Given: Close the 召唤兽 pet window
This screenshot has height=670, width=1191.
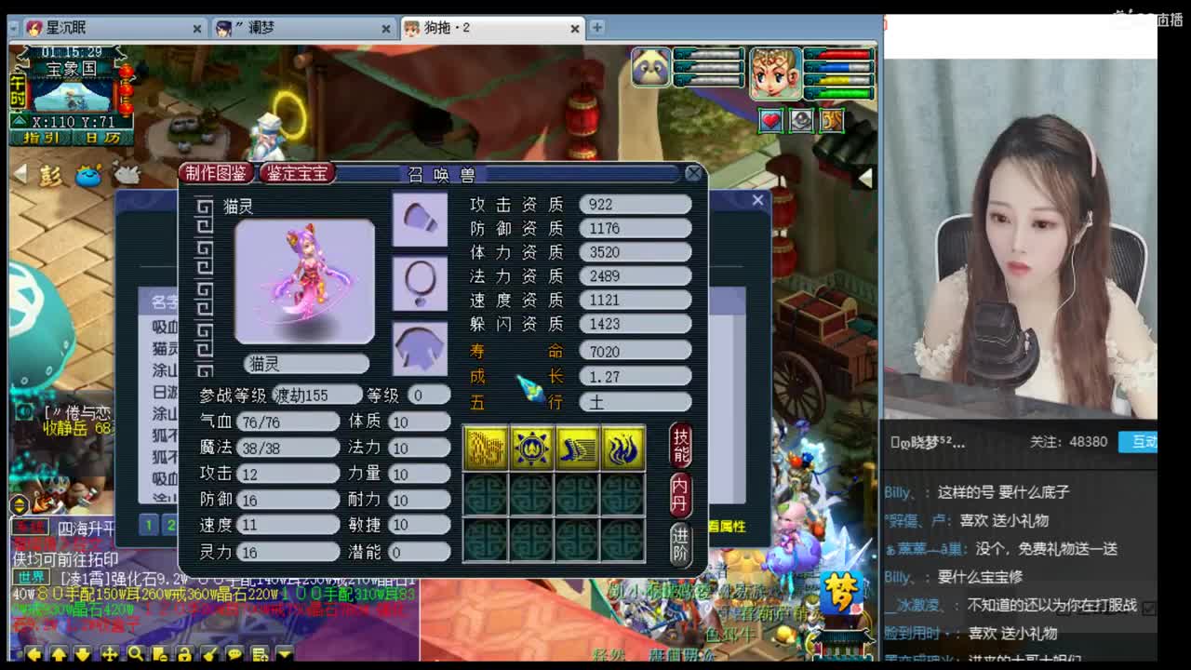Looking at the screenshot, I should tap(694, 173).
